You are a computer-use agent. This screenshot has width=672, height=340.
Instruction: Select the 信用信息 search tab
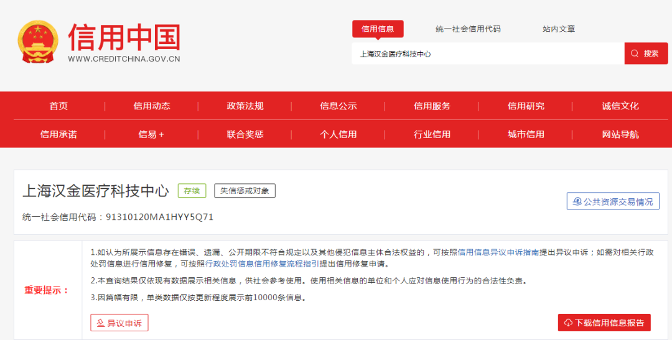378,29
